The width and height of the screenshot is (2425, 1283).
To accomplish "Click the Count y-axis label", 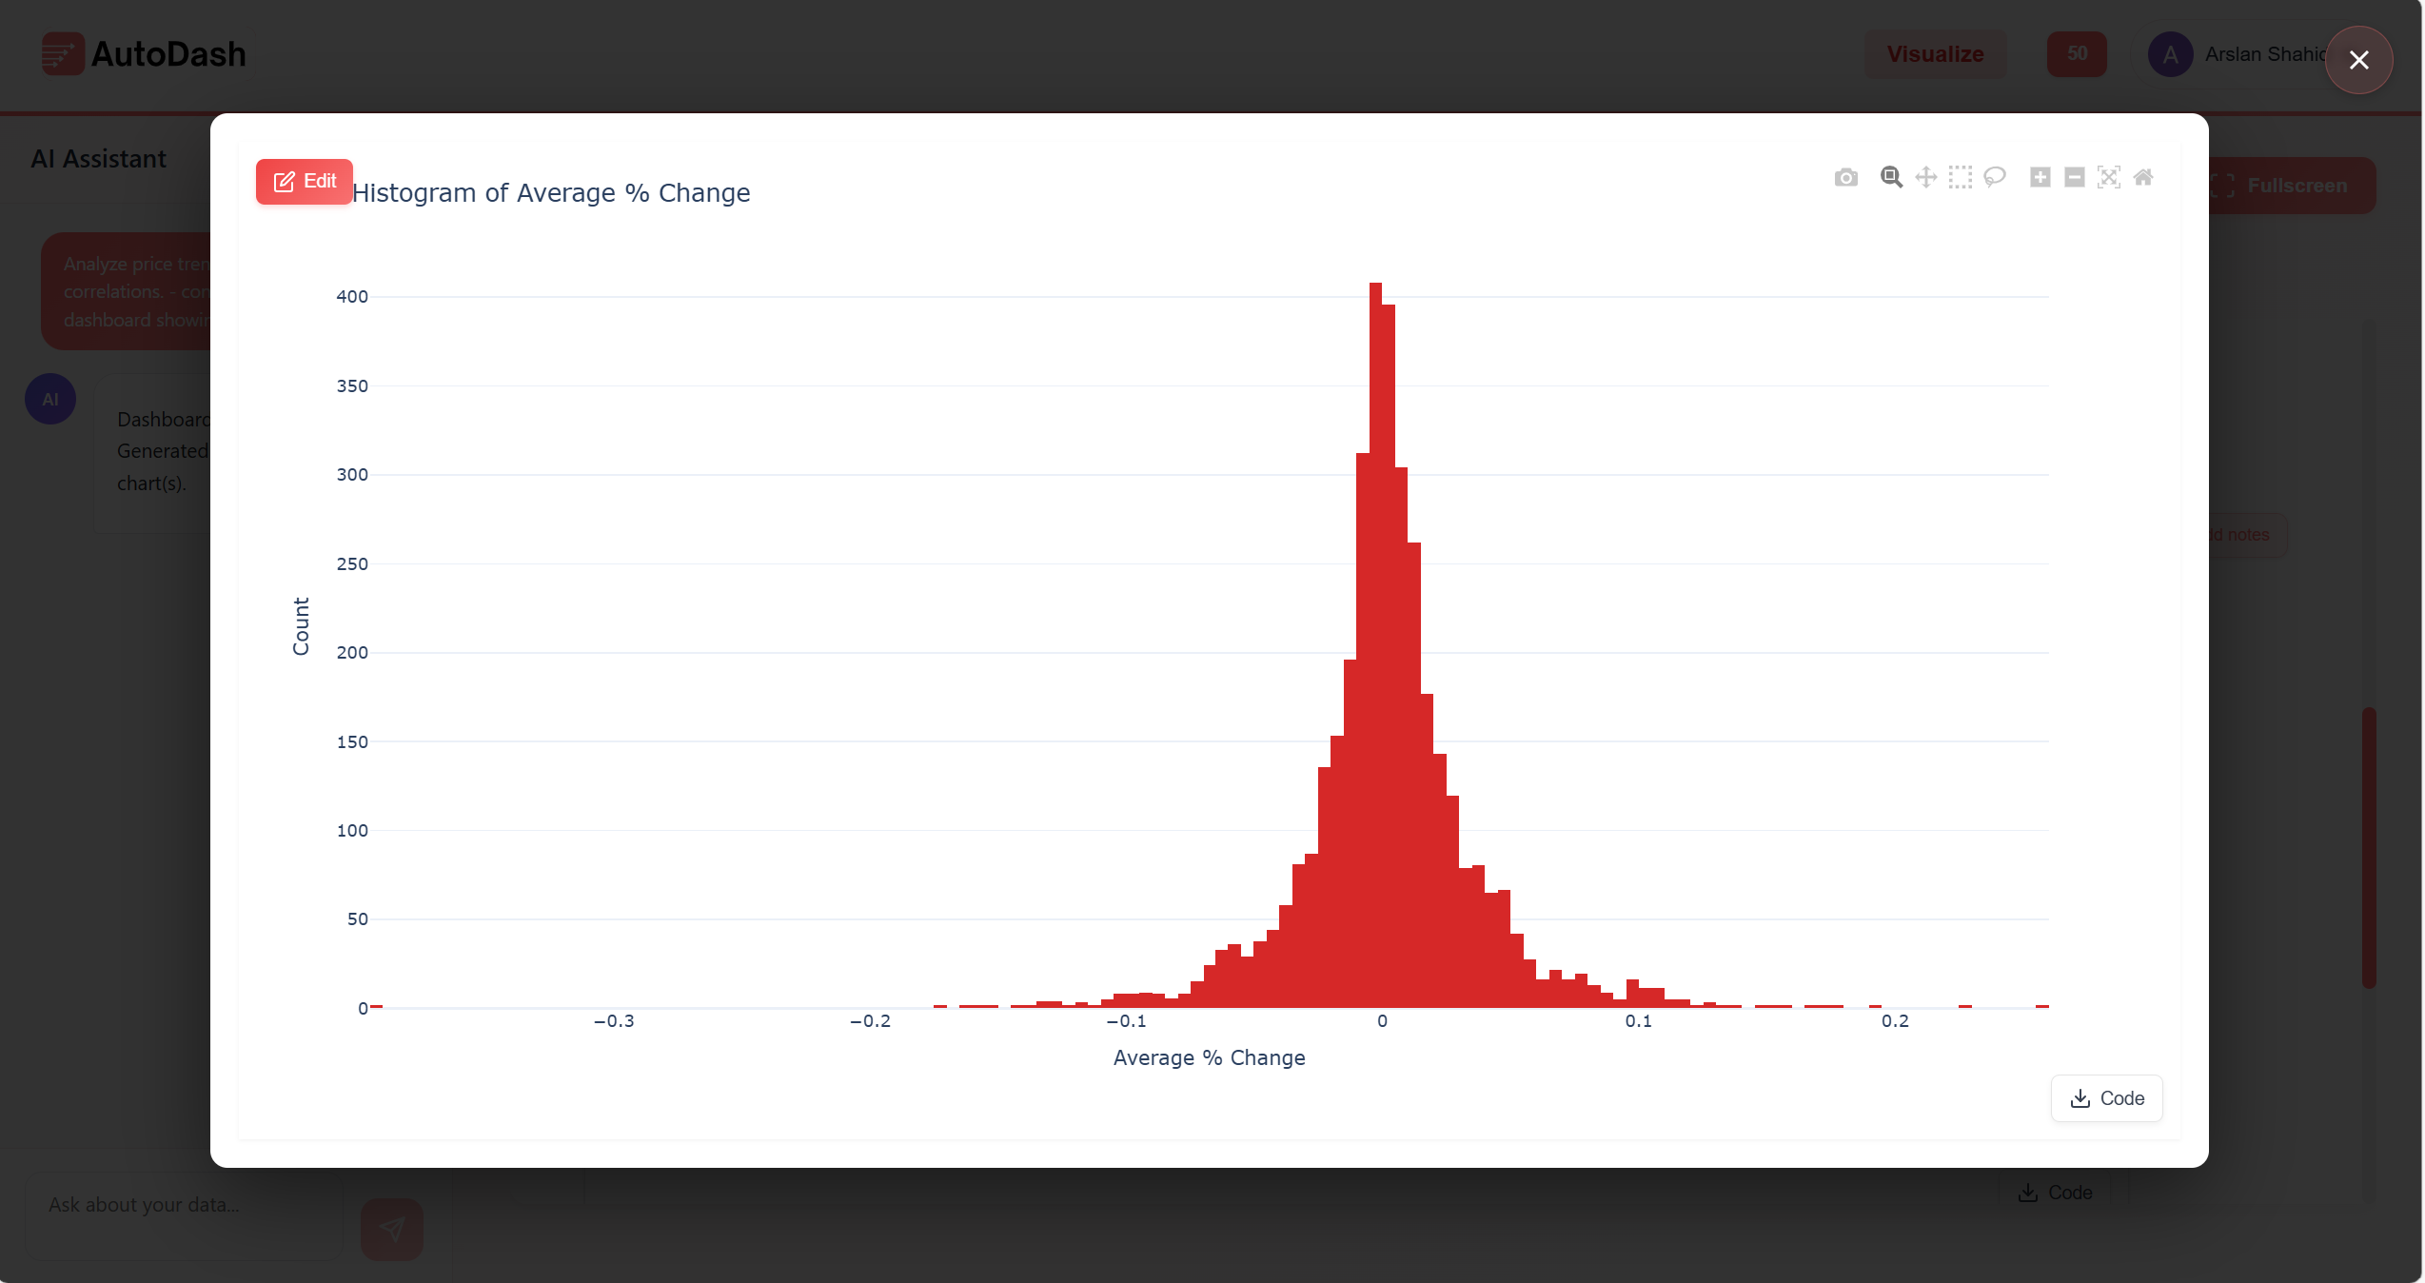I will pos(301,626).
